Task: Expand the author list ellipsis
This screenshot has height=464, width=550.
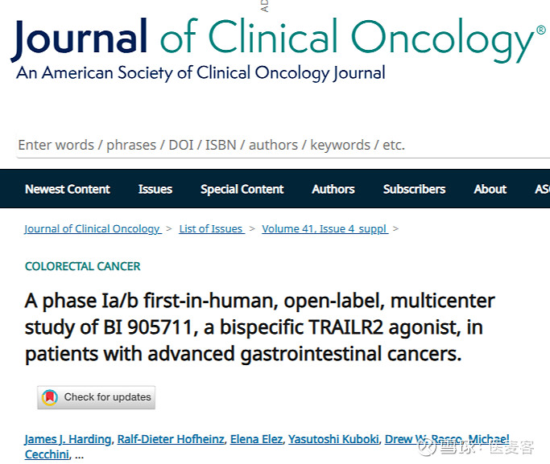Action: coord(78,455)
